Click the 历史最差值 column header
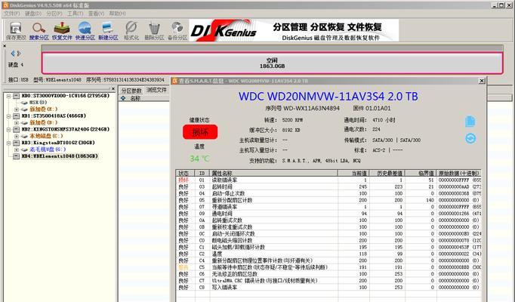This screenshot has height=302, width=515. 387,173
